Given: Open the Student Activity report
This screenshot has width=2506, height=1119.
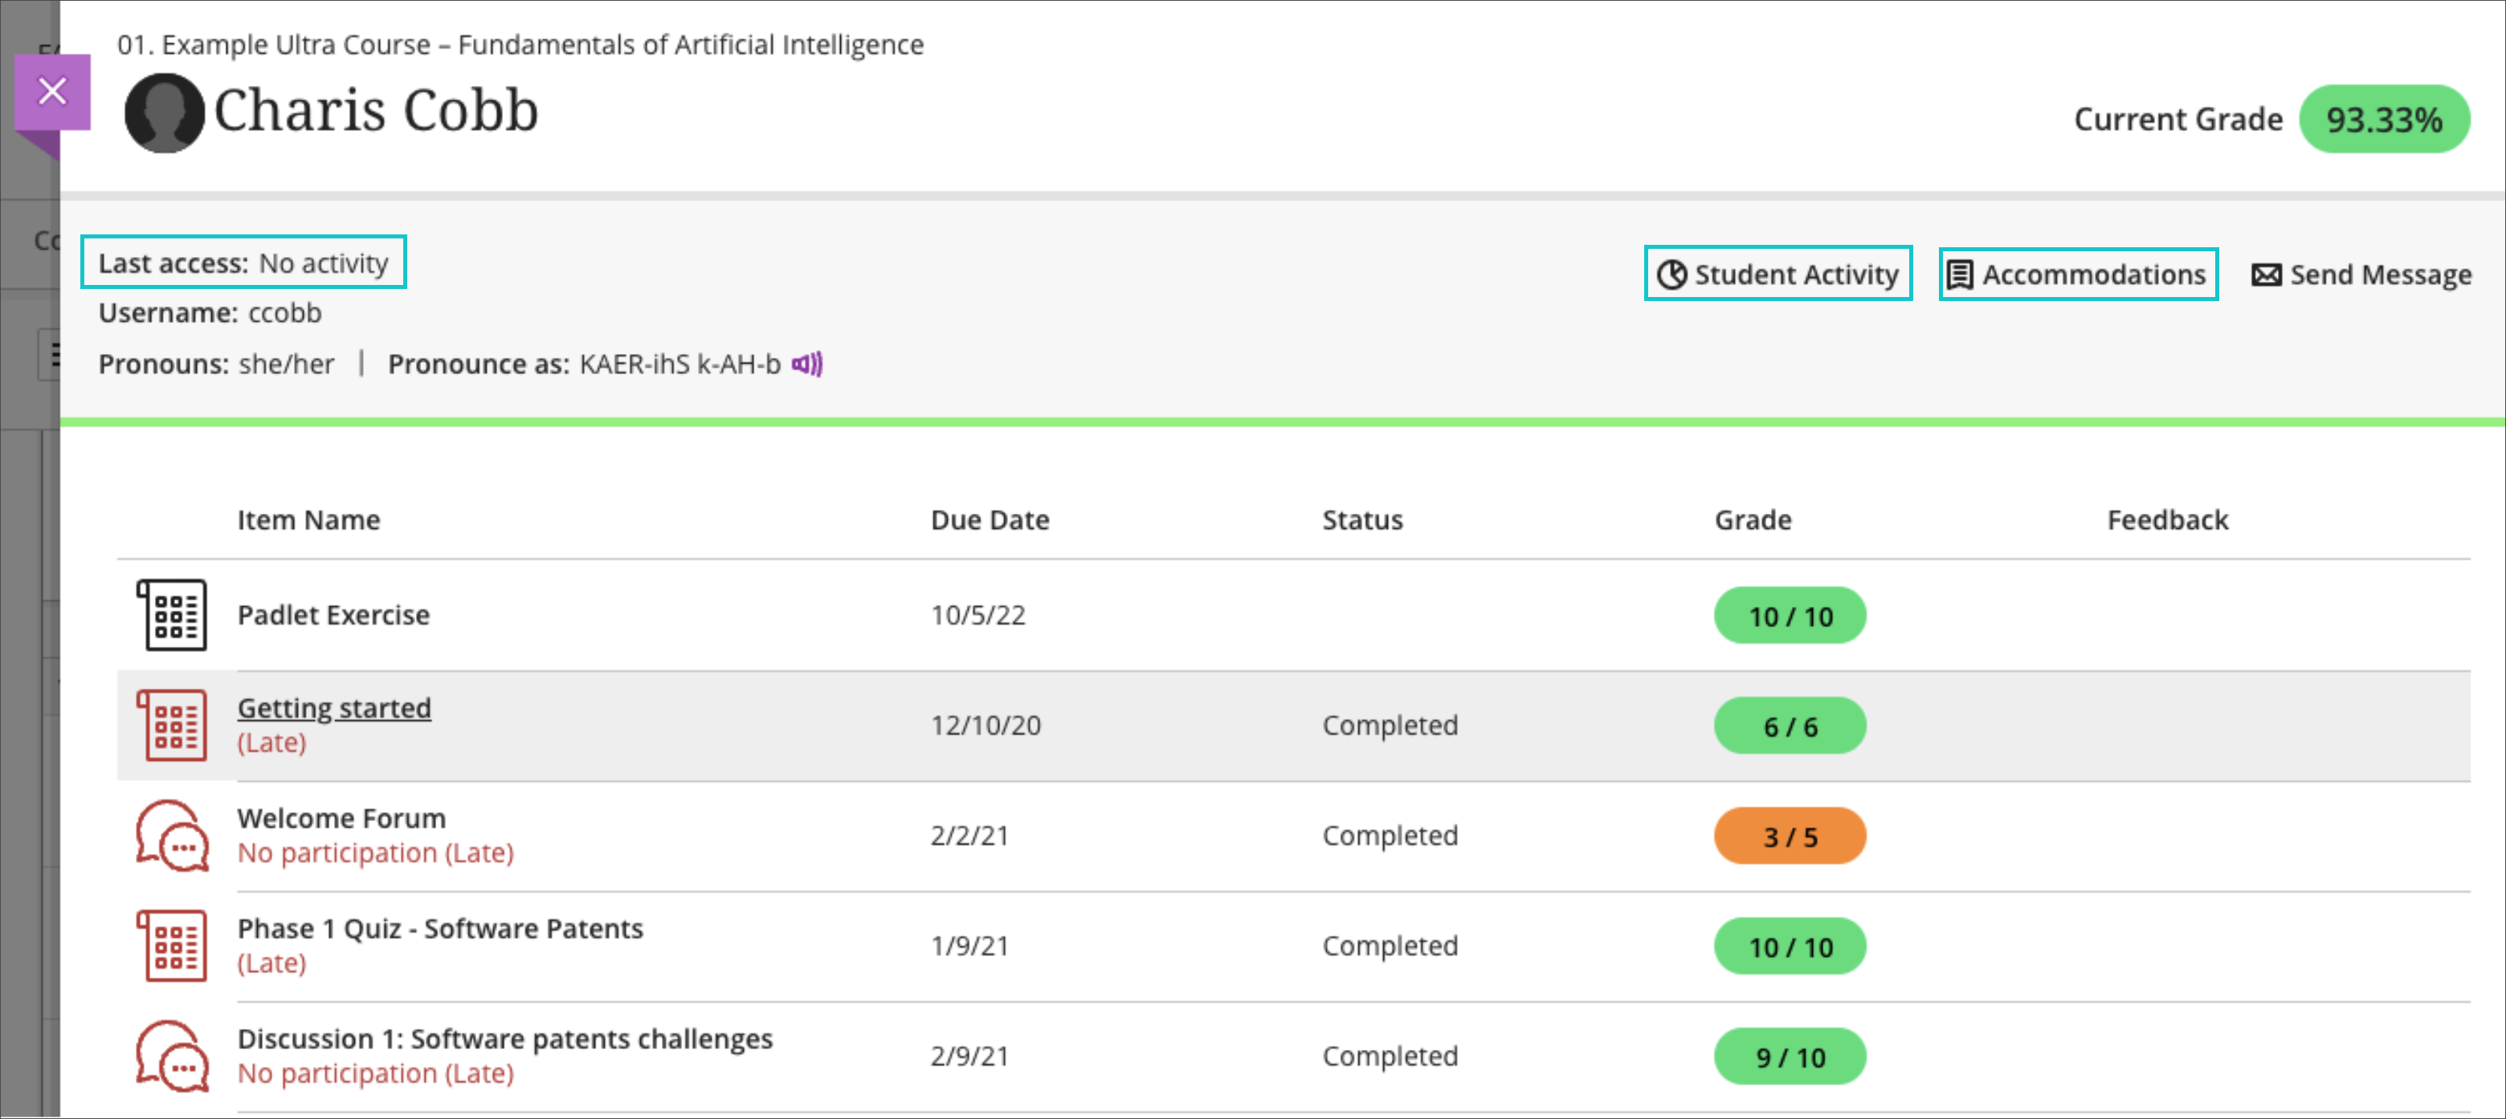Looking at the screenshot, I should [1777, 275].
